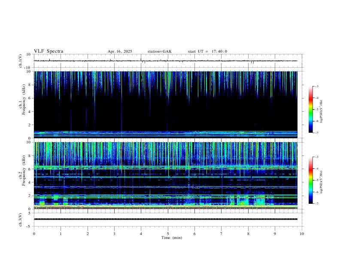The width and height of the screenshot is (340, 262).
Task: Click the ch.1 voltage waveform trace
Action: coord(165,61)
